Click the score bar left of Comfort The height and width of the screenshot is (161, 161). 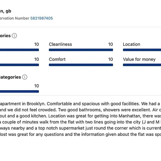point(19,65)
